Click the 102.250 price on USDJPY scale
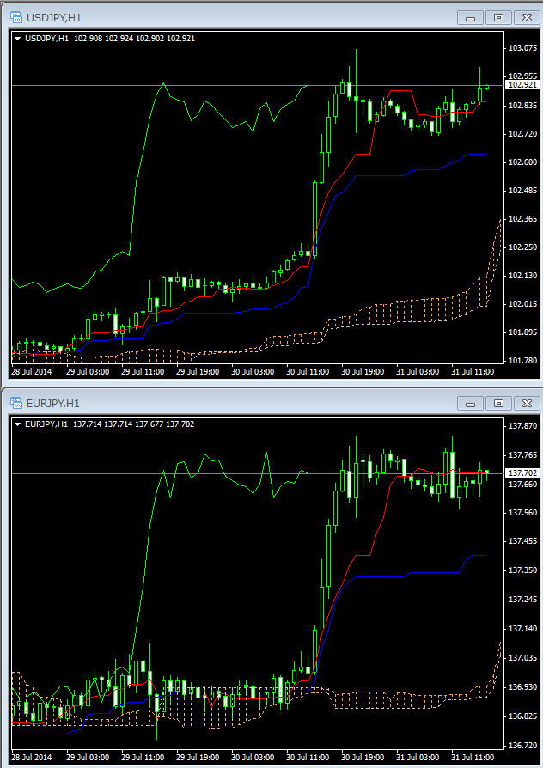 tap(522, 247)
